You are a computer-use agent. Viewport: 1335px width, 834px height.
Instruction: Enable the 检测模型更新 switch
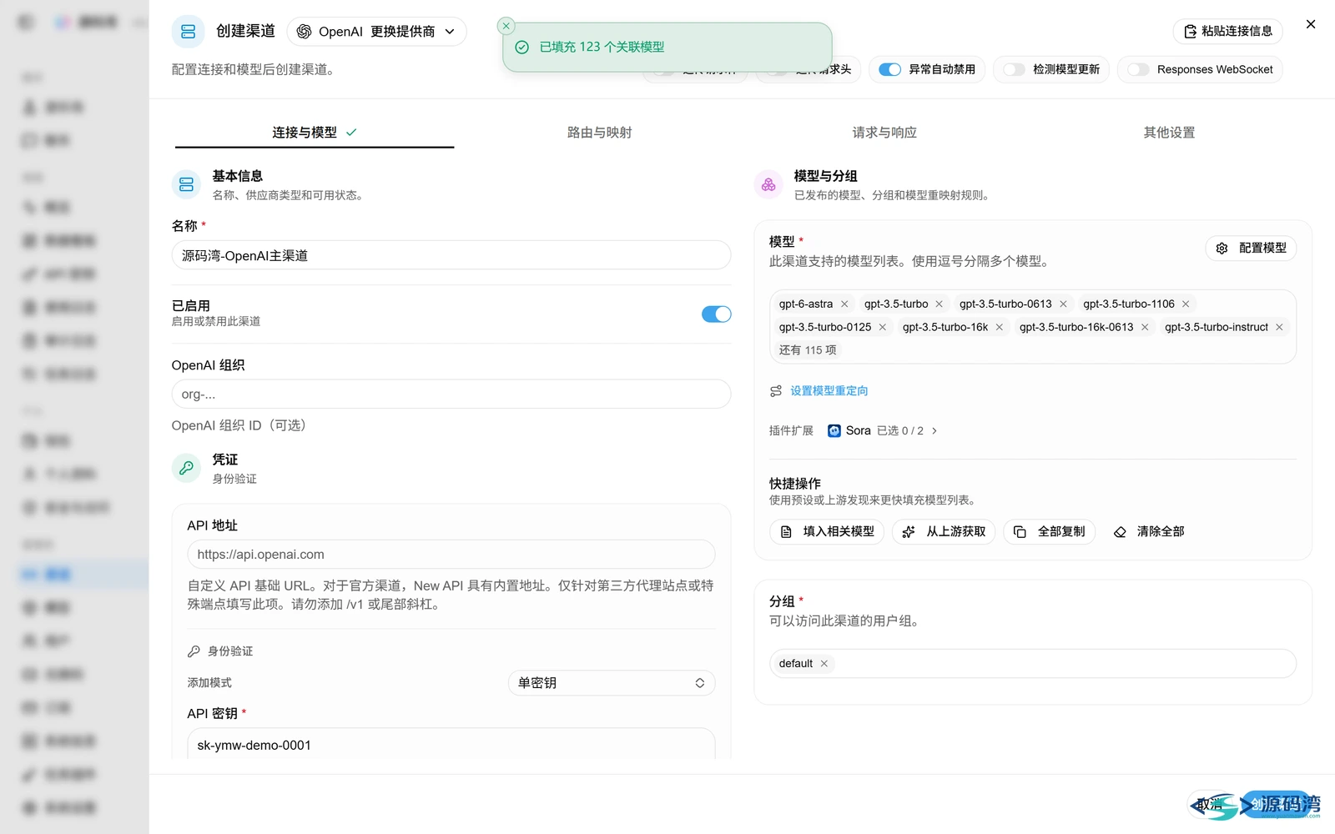[x=1015, y=70]
